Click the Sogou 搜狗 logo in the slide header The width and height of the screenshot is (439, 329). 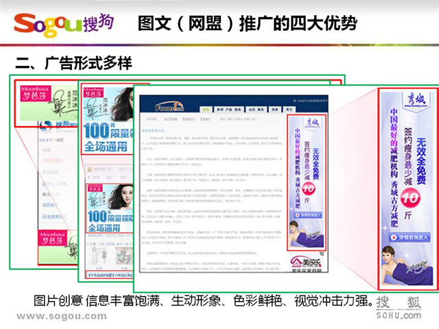pos(64,25)
